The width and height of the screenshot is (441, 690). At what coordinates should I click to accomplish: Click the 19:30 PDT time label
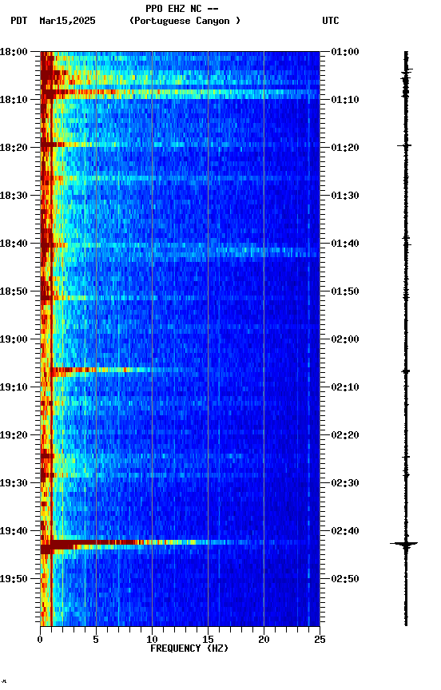tap(14, 483)
